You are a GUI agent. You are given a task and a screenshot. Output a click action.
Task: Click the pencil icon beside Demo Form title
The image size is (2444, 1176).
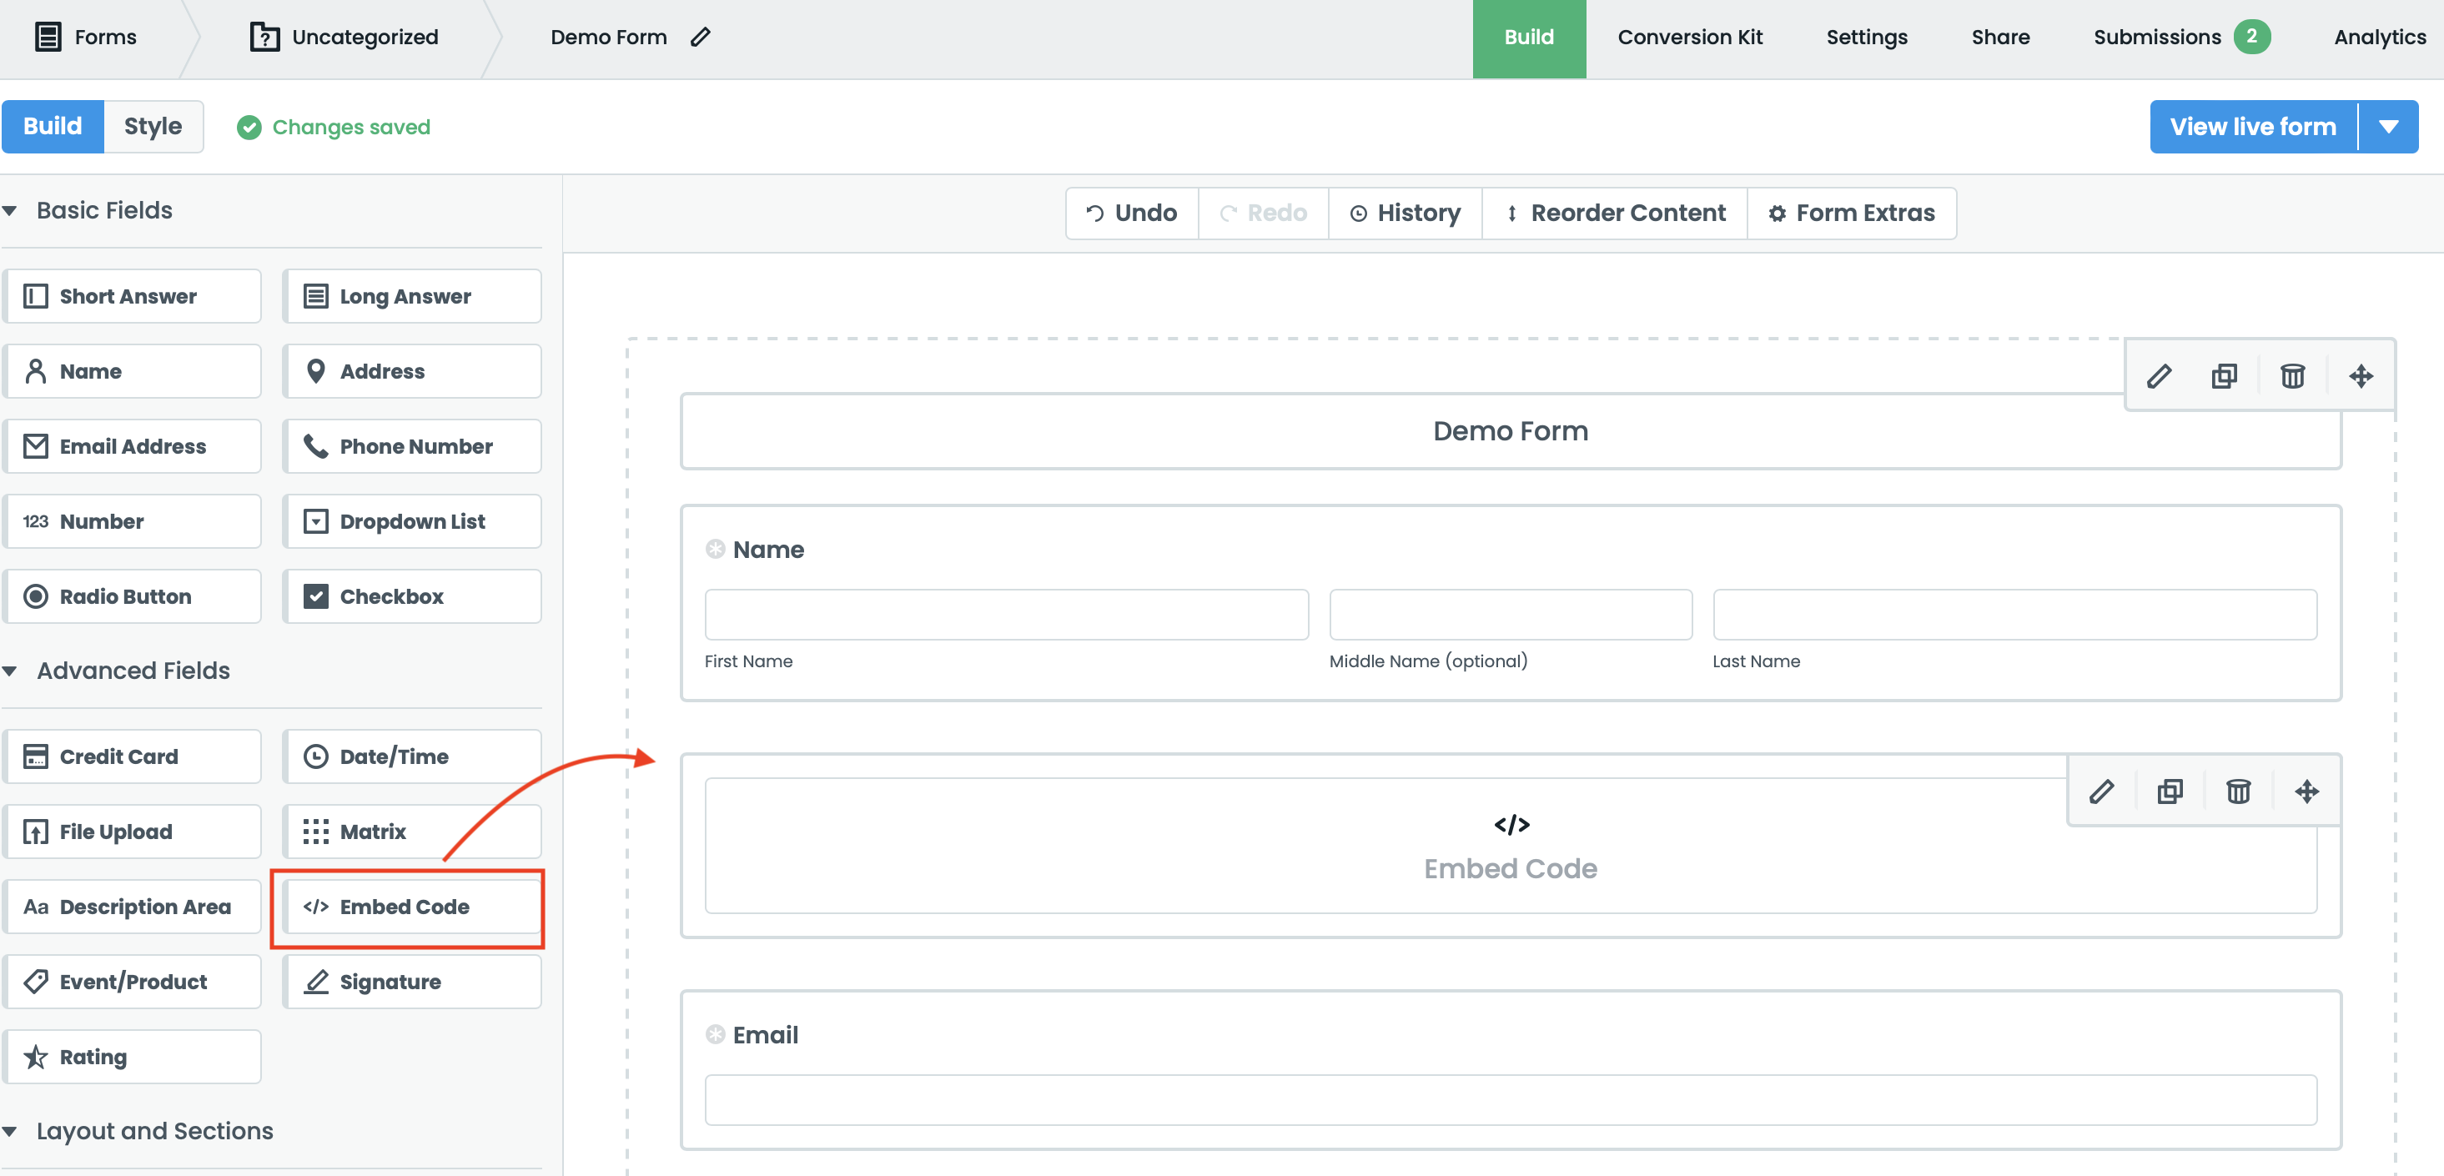tap(700, 37)
